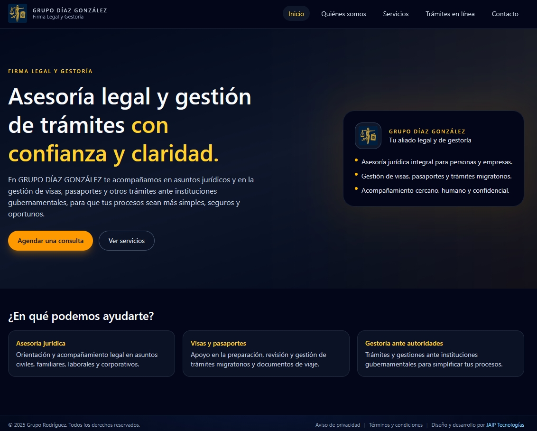Image resolution: width=537 pixels, height=431 pixels.
Task: Click the Grupo Díaz González scales logo in the header
Action: [18, 13]
